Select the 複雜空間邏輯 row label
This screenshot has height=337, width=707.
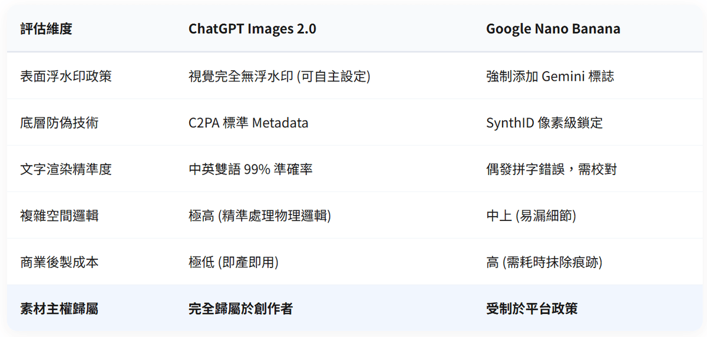tap(60, 216)
